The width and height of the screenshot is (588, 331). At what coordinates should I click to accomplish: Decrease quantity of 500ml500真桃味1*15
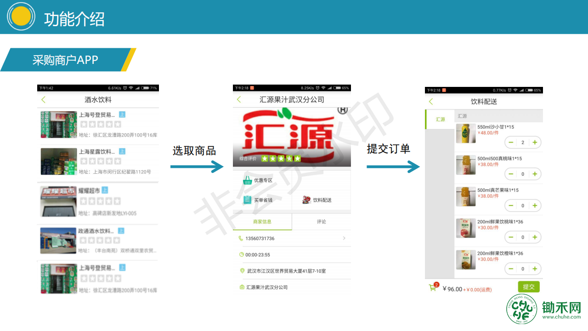[511, 174]
